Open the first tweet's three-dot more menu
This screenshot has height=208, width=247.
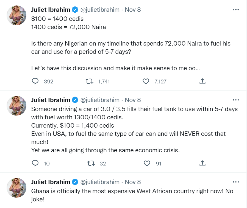coord(236,9)
